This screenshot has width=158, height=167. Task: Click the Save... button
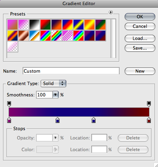140,48
